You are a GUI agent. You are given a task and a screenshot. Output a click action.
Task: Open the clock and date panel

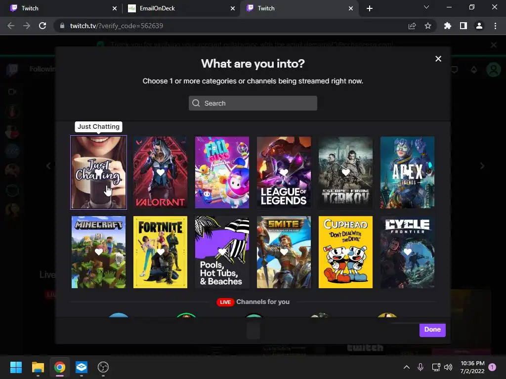pos(472,367)
